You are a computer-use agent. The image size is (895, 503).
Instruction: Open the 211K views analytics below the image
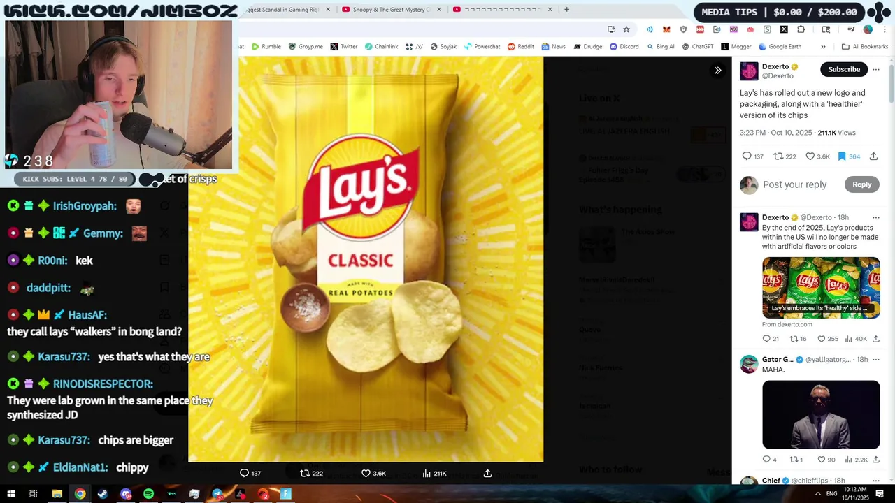point(434,473)
